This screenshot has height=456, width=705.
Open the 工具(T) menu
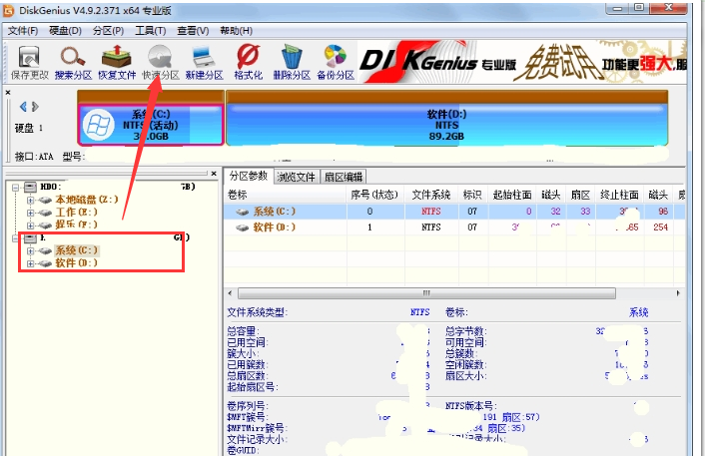[x=151, y=31]
